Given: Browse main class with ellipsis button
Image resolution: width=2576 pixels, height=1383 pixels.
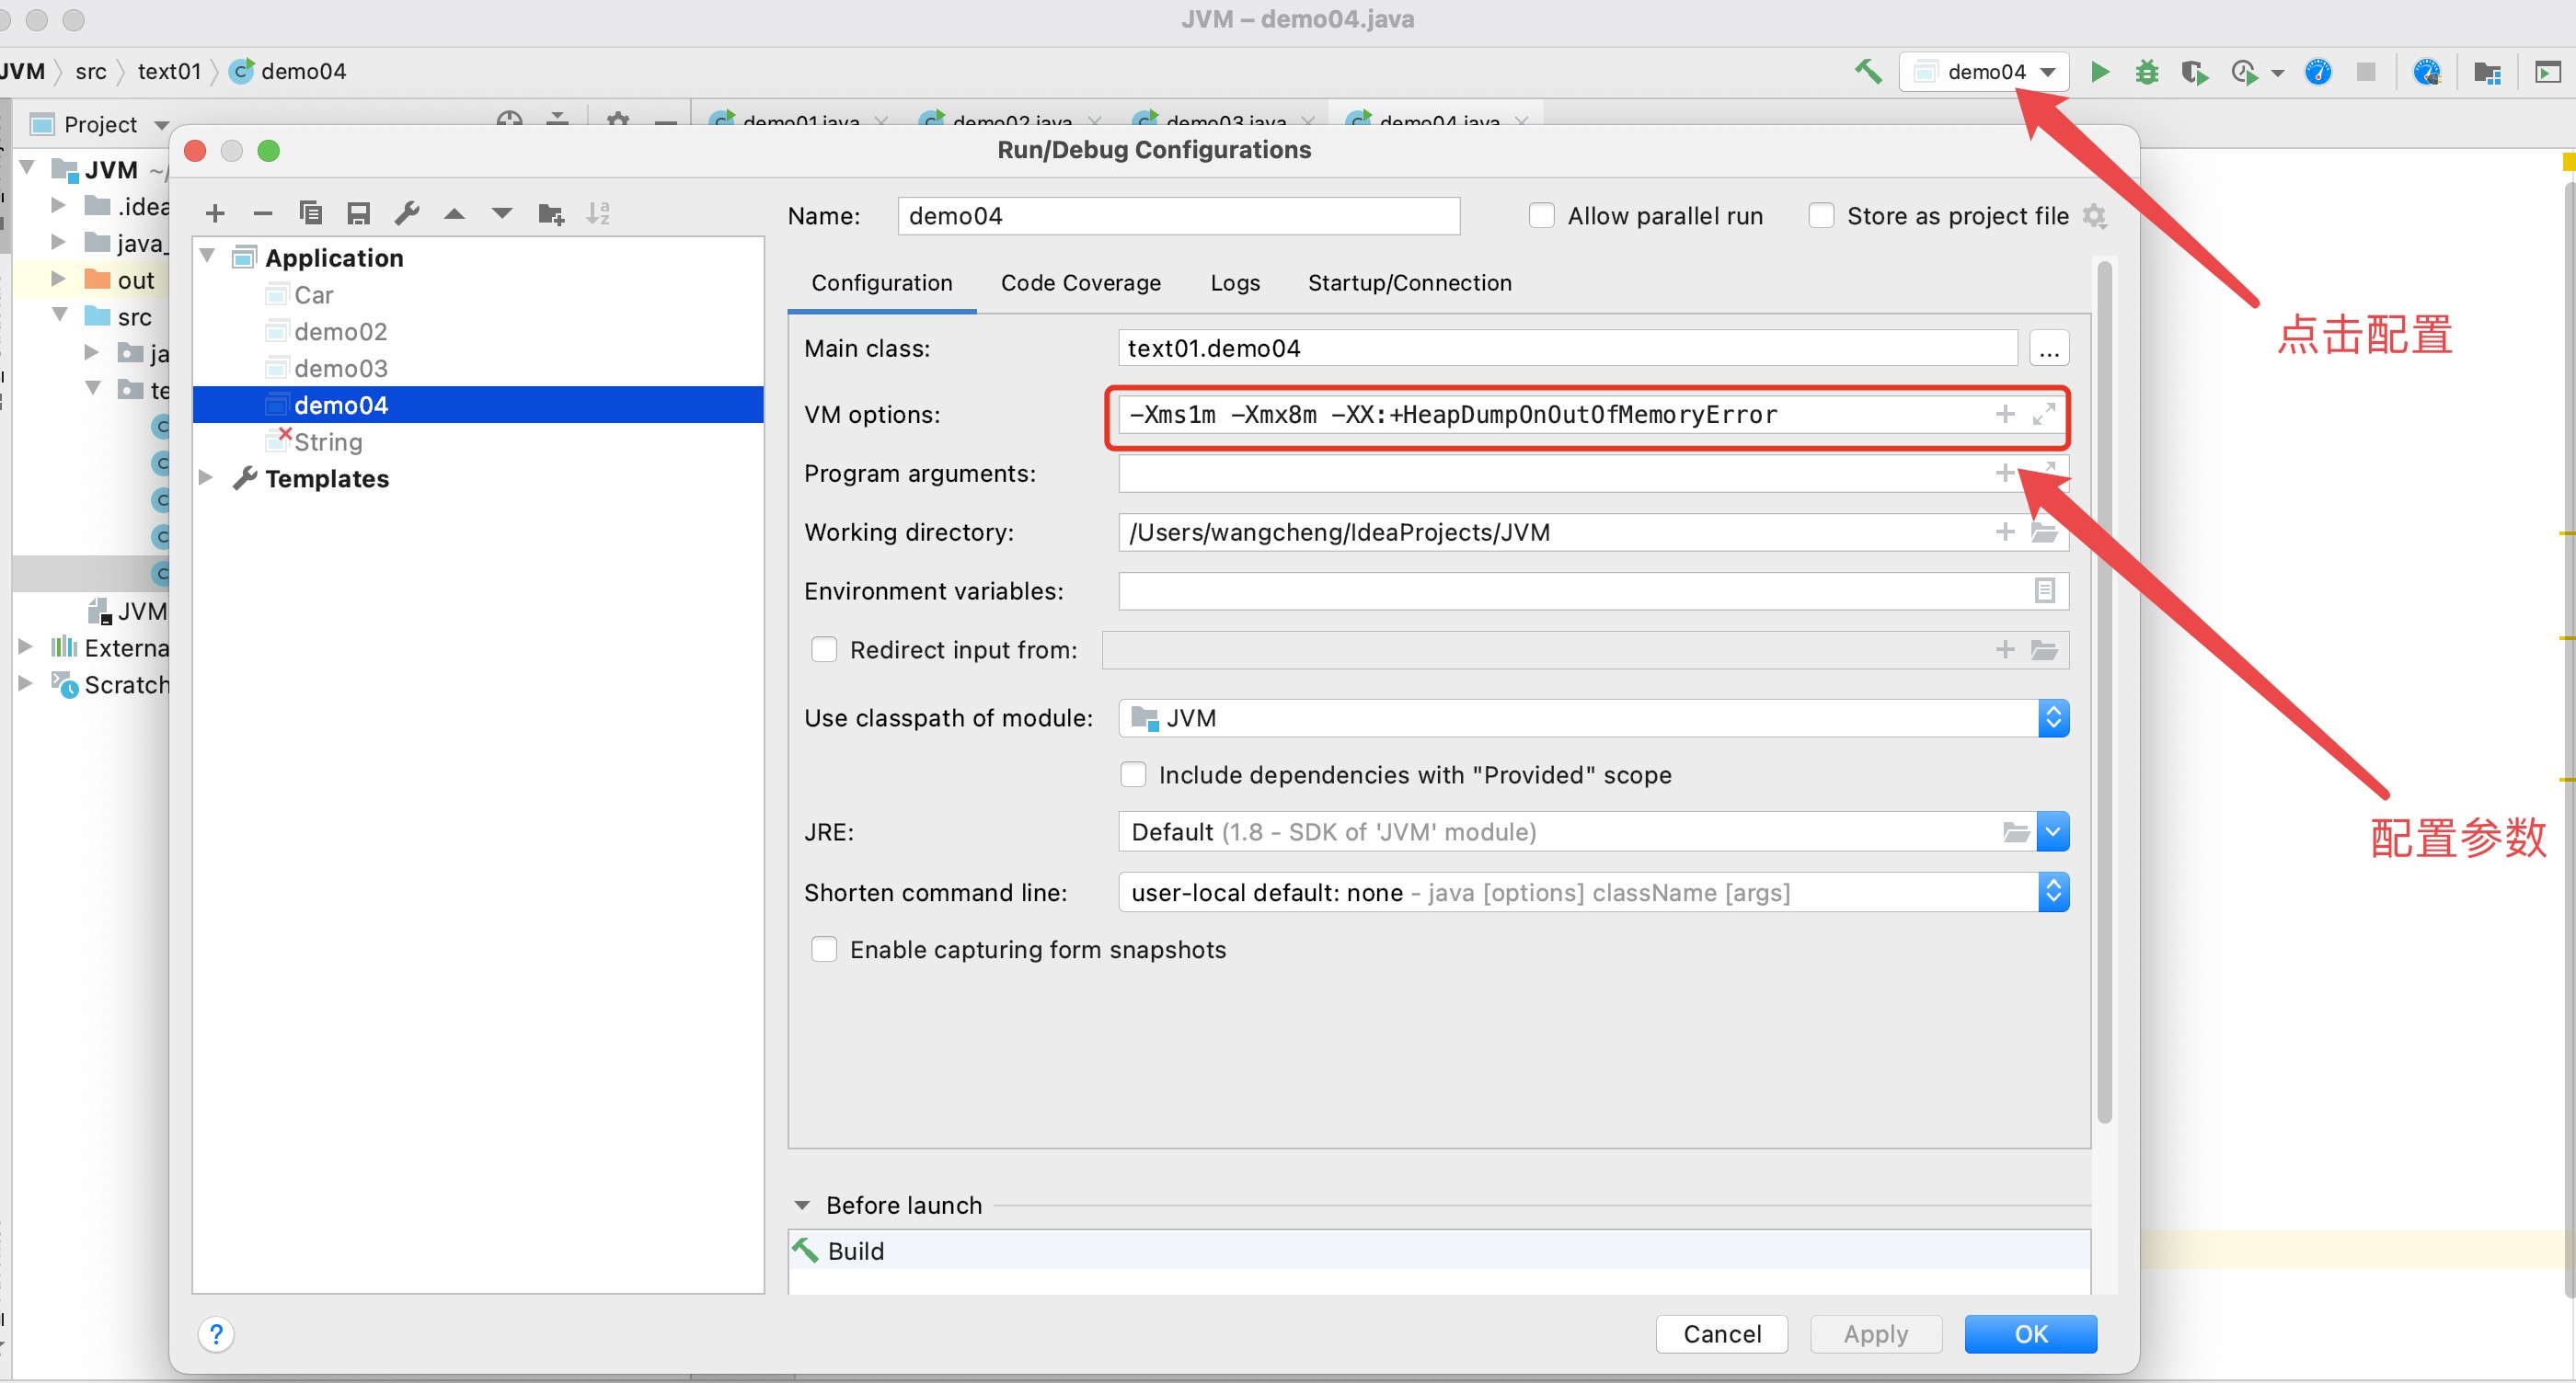Looking at the screenshot, I should 2049,348.
